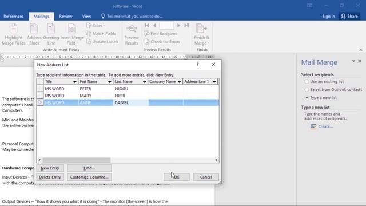
Task: Click Update Labels in ribbon
Action: click(102, 42)
